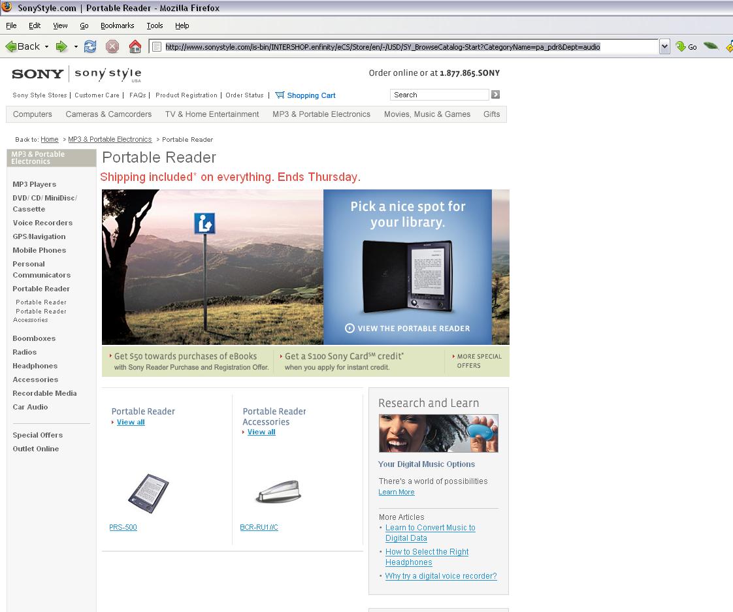Click the shopping cart icon
This screenshot has height=612, width=733.
point(280,95)
